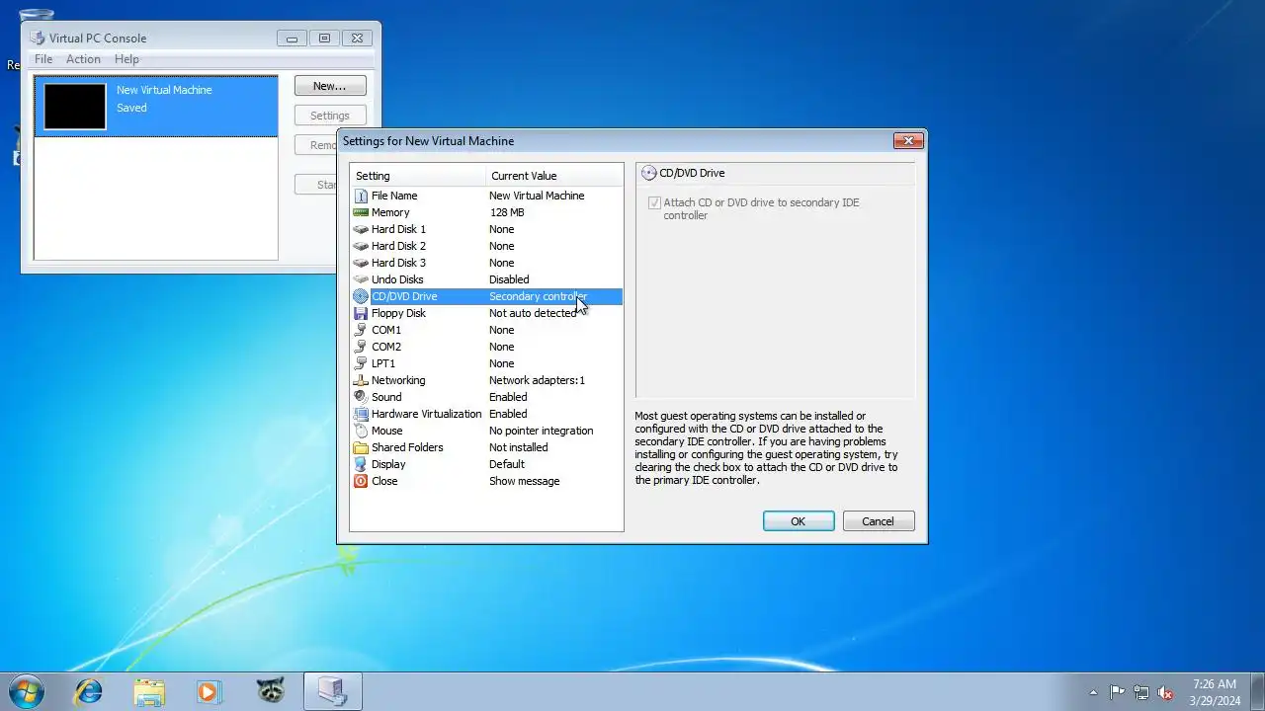The width and height of the screenshot is (1265, 711).
Task: Show hidden tray icons arrow
Action: pyautogui.click(x=1093, y=692)
